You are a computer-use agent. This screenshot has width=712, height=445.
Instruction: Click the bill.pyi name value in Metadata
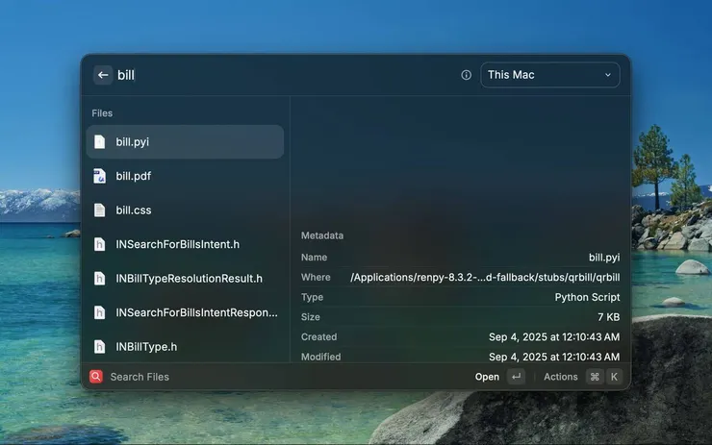pyautogui.click(x=604, y=258)
